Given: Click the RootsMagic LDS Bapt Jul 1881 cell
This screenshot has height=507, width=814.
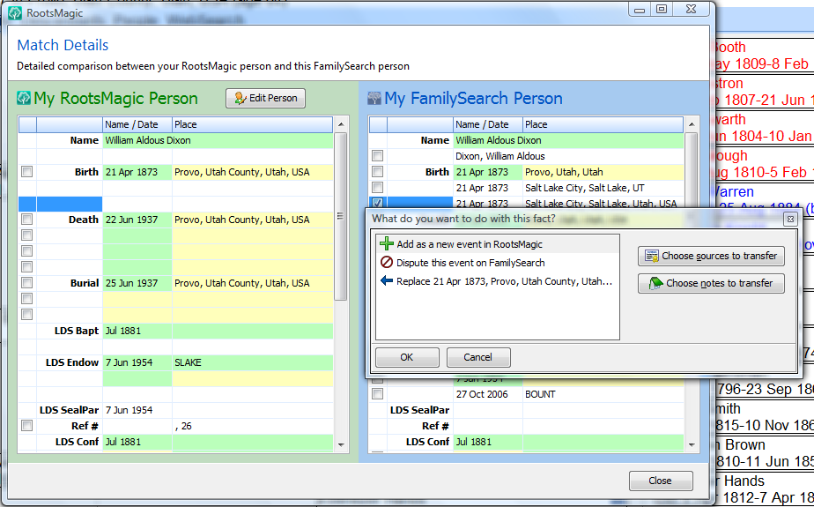Looking at the screenshot, I should [x=137, y=331].
